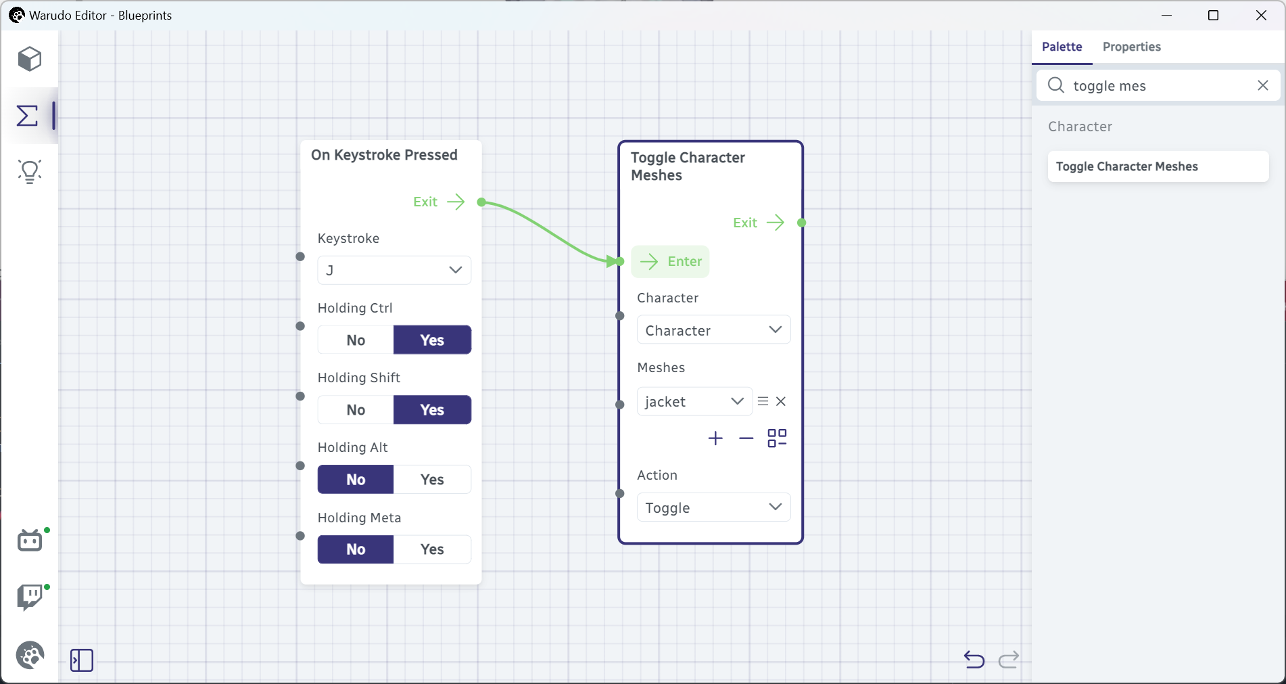Set Holding Alt to Yes

click(432, 480)
